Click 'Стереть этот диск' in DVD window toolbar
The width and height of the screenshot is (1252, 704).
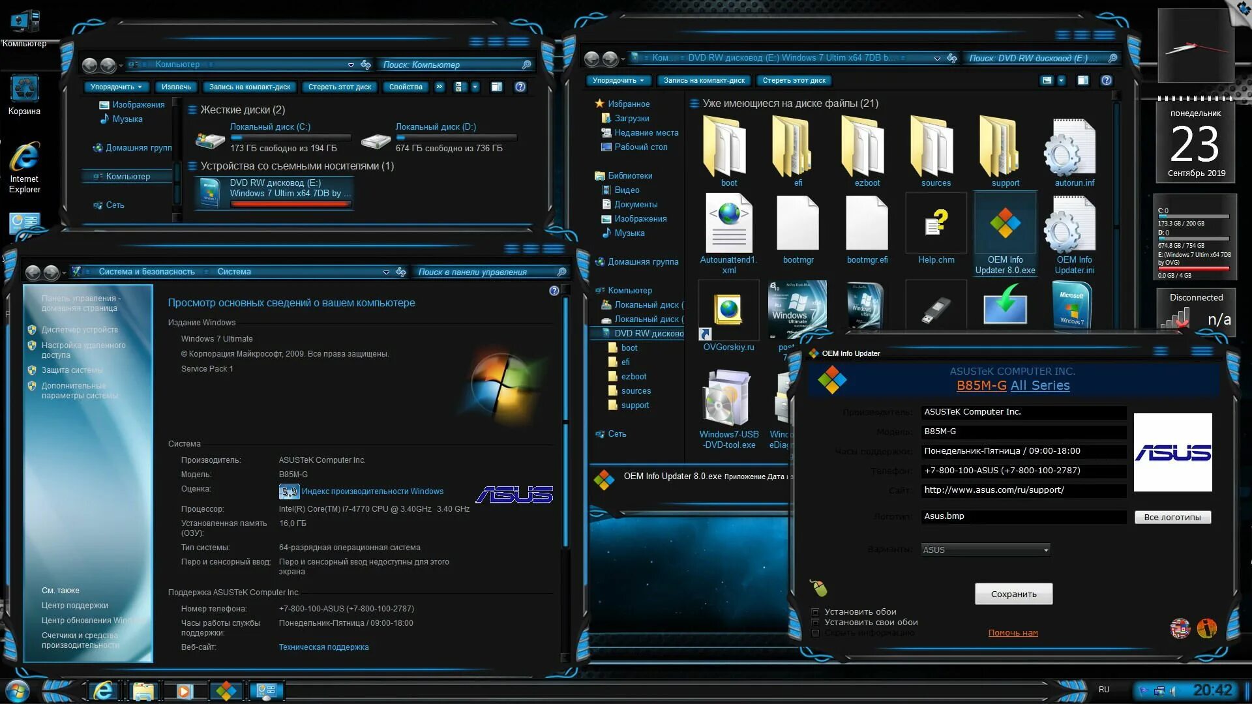794,80
